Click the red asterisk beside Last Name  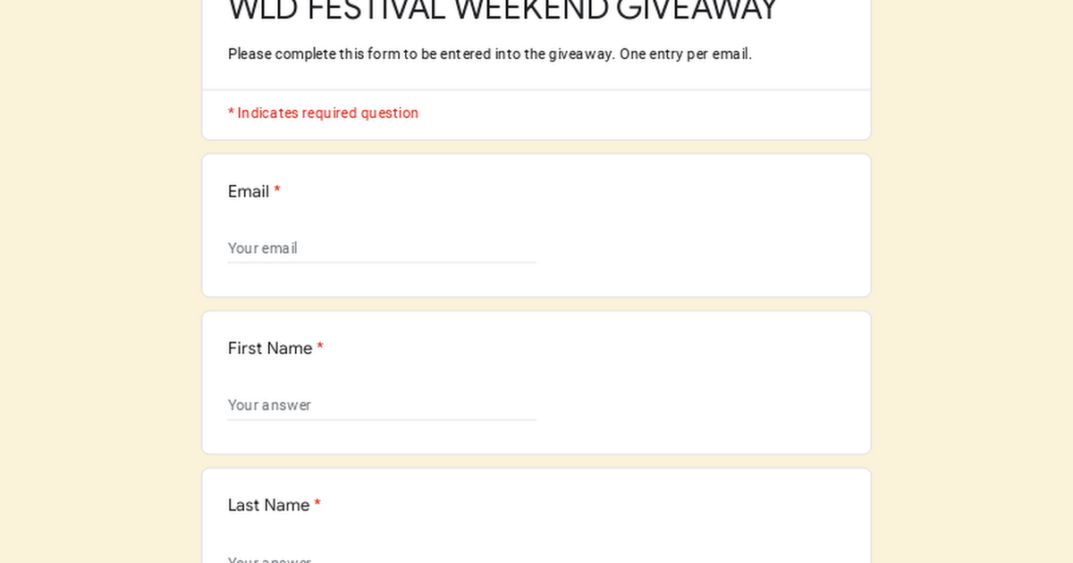tap(317, 504)
